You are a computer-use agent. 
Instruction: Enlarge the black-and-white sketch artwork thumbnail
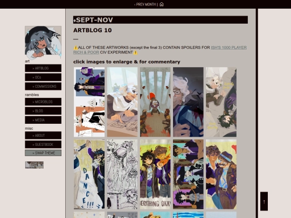pyautogui.click(x=122, y=174)
